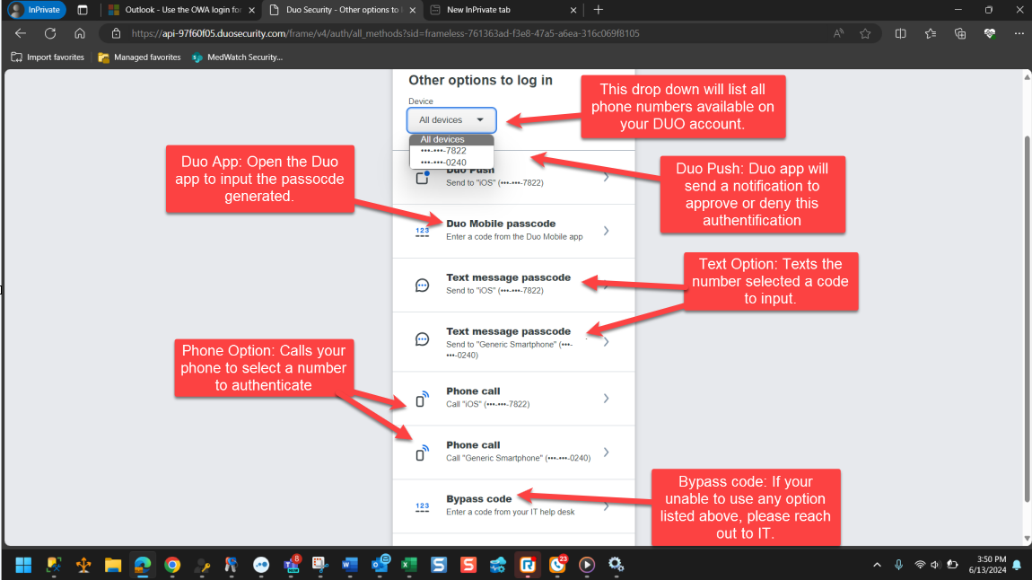
Task: Click Import favorites on the favorites bar
Action: coord(45,57)
